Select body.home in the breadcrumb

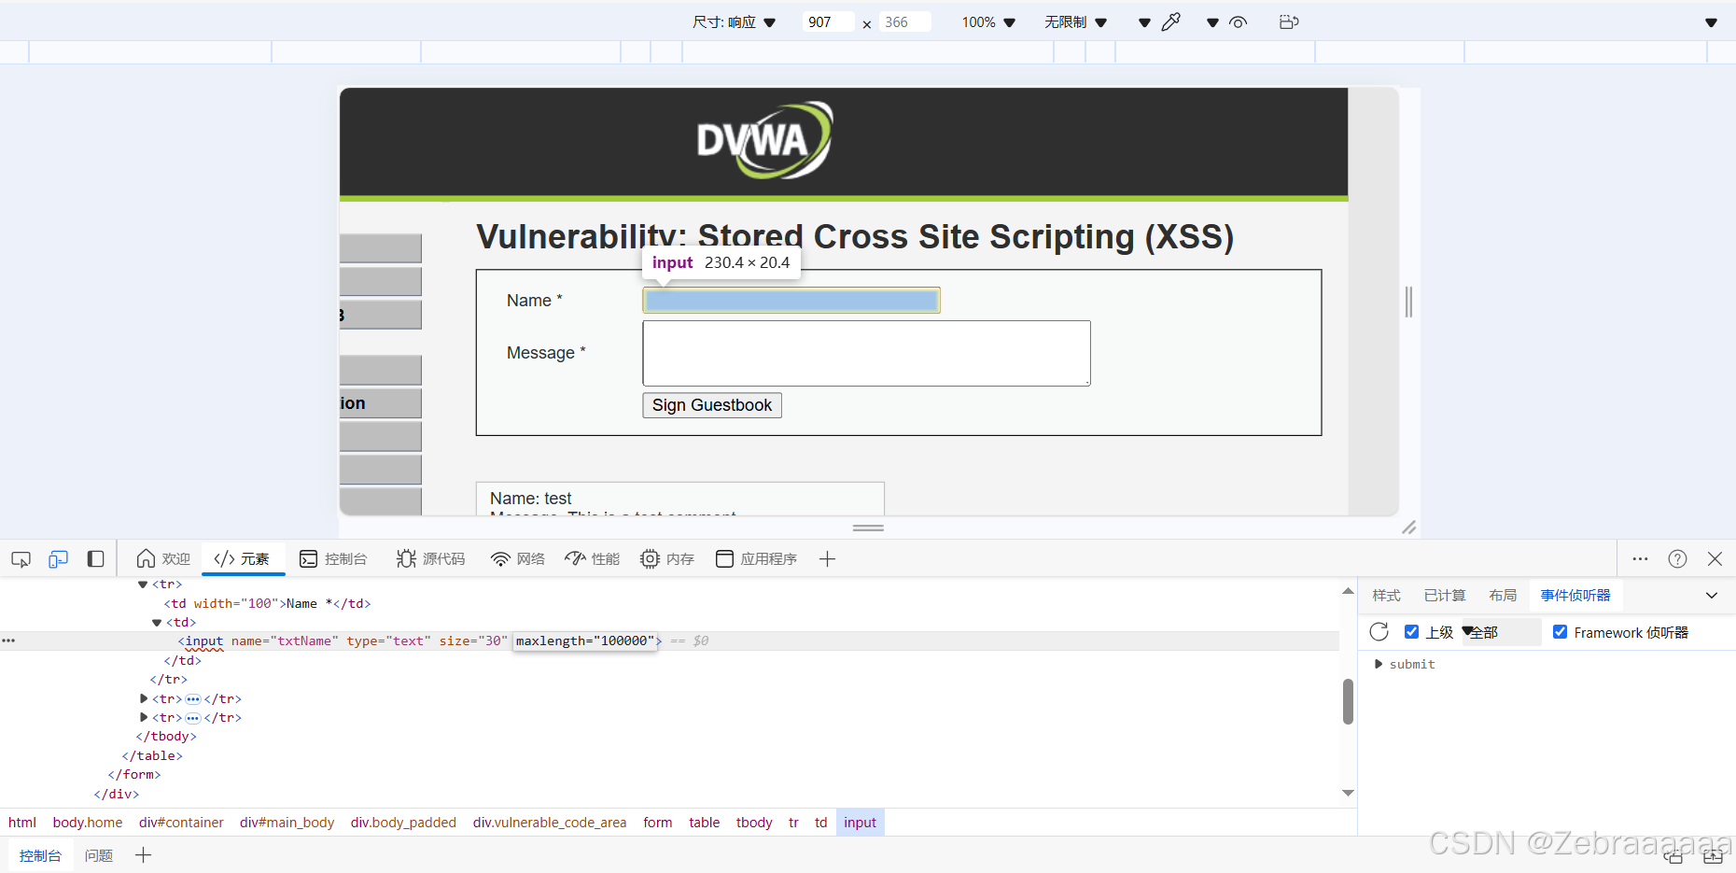coord(88,823)
